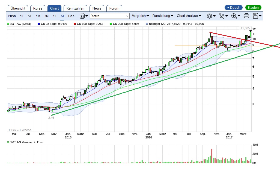280x172 pixels.
Task: Click the 2016 year axis label
Action: 148,137
